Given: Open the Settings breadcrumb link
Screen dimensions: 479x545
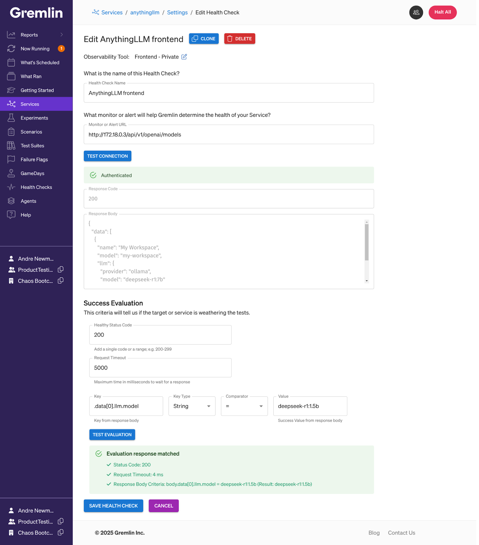Looking at the screenshot, I should [177, 12].
